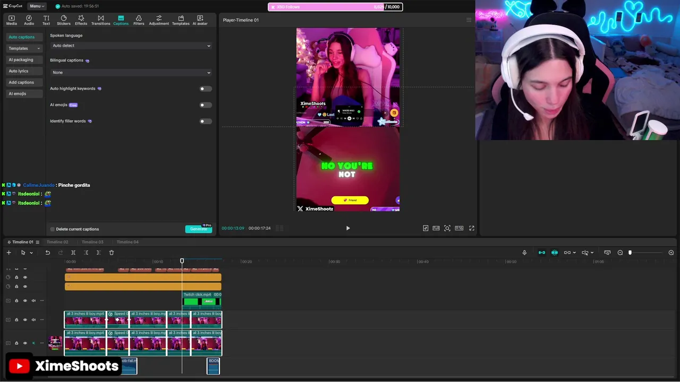
Task: Open the 9:16 aspect ratio selector
Action: 458,228
